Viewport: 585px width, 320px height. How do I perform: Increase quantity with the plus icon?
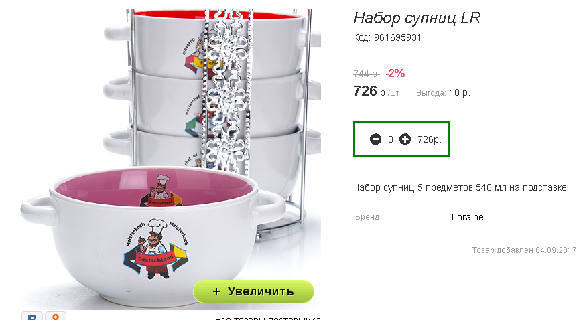tap(405, 139)
